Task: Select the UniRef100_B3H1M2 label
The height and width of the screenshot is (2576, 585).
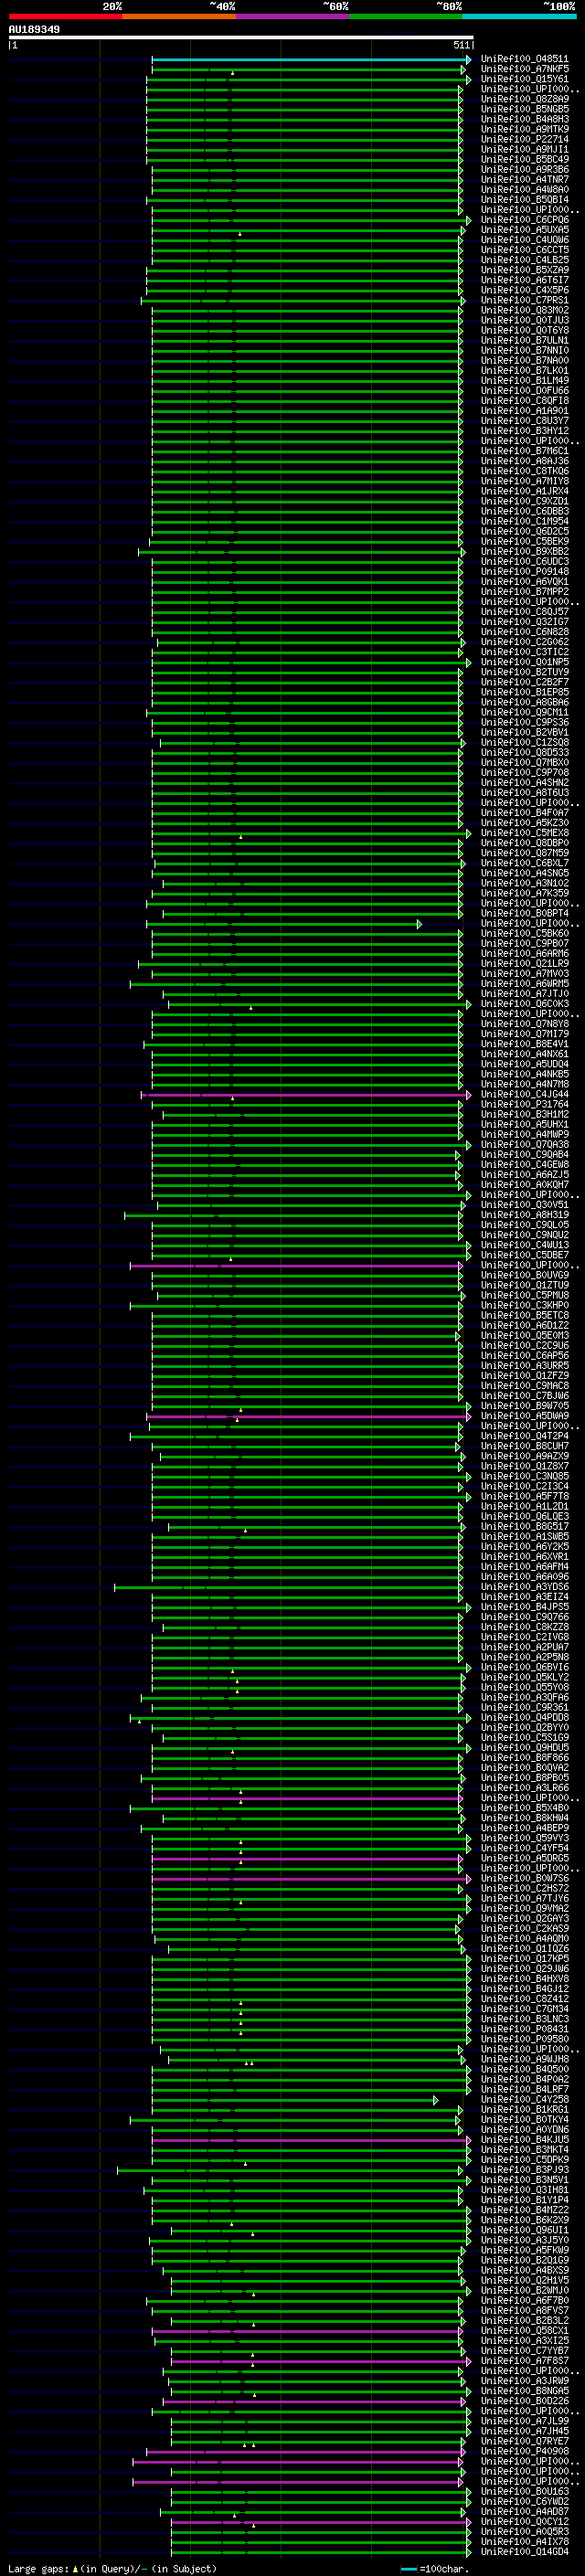Action: (x=524, y=1114)
